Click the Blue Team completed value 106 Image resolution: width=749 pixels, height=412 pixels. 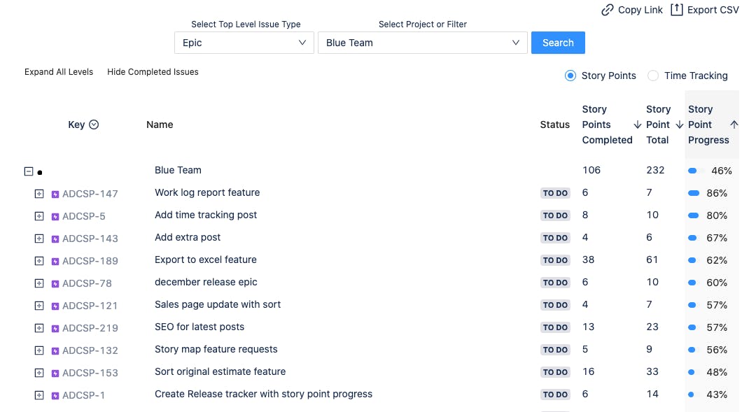coord(591,171)
